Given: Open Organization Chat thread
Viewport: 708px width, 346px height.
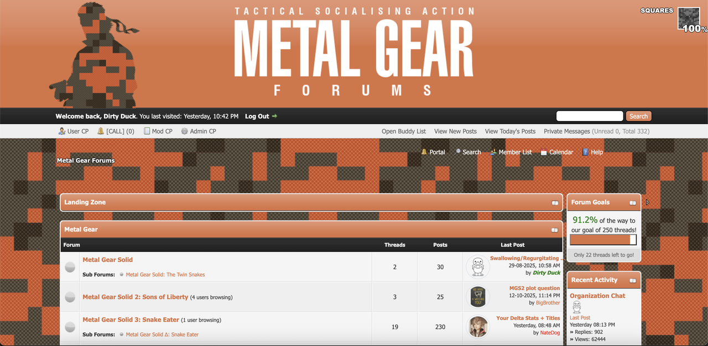Looking at the screenshot, I should click(x=597, y=296).
